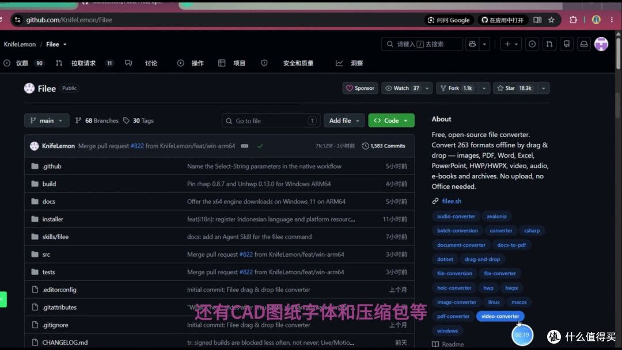
Task: Open the GitHub notifications inbox icon
Action: point(584,44)
